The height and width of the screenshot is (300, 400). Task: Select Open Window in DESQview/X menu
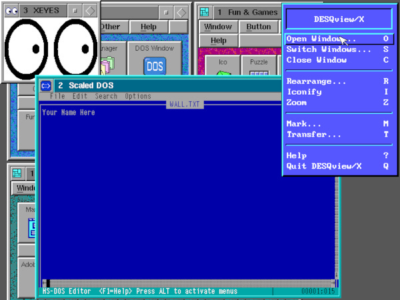(339, 39)
